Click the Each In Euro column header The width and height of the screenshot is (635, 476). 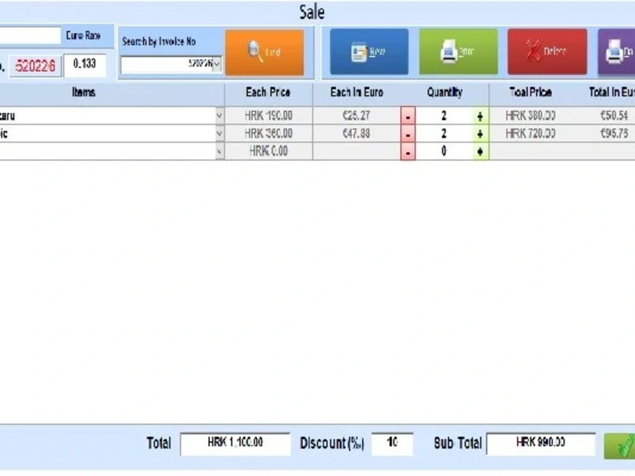point(356,92)
